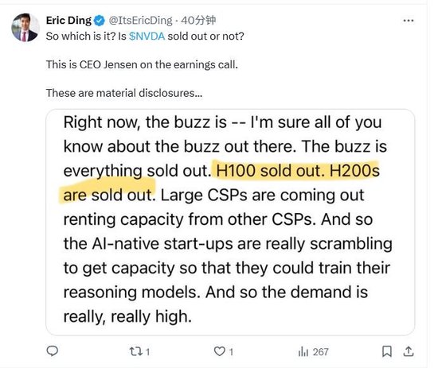The height and width of the screenshot is (368, 438).
Task: Click the like count next to heart
Action: click(231, 352)
